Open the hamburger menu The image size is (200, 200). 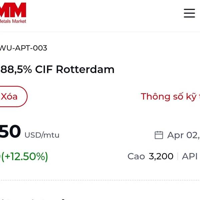coord(189,13)
